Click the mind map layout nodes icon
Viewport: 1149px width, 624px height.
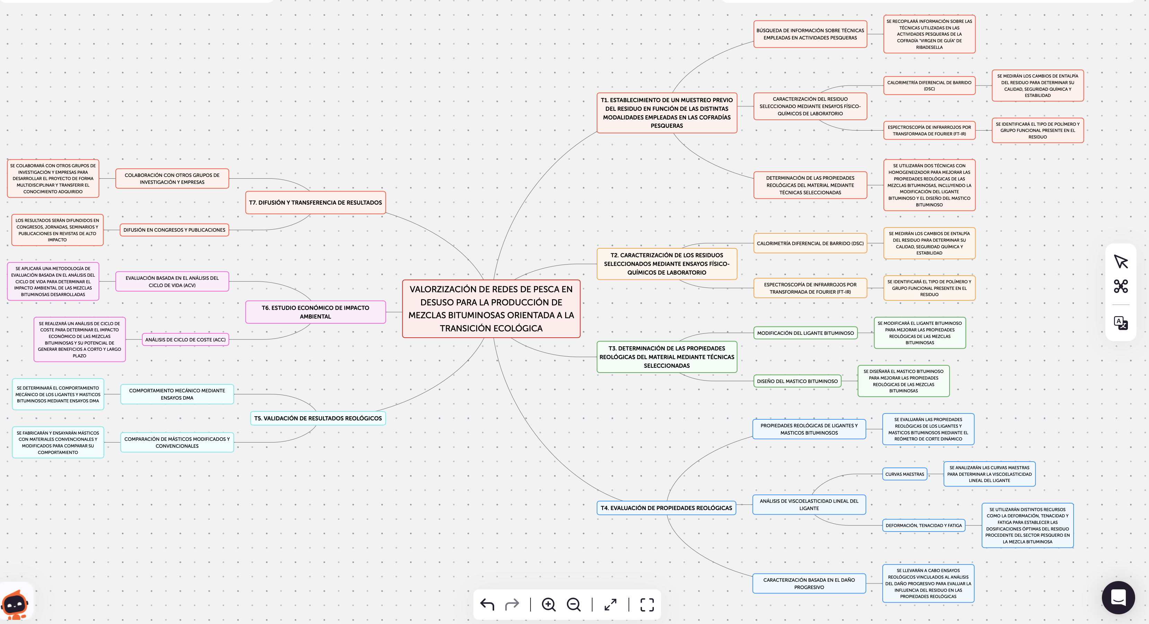coord(1121,286)
